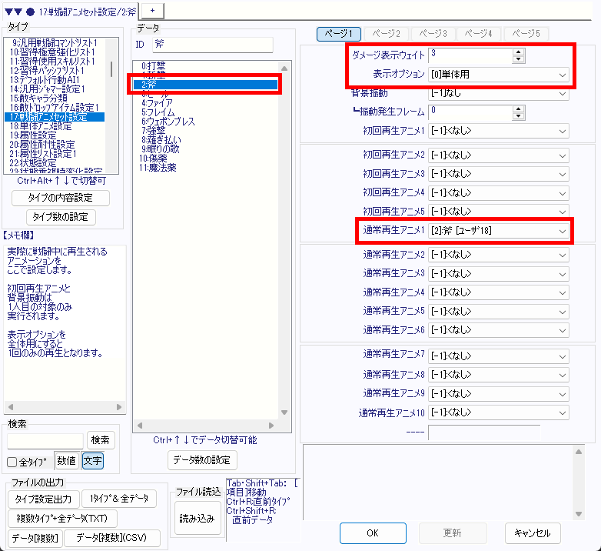Select the 文字 search mode toggle

coord(91,462)
